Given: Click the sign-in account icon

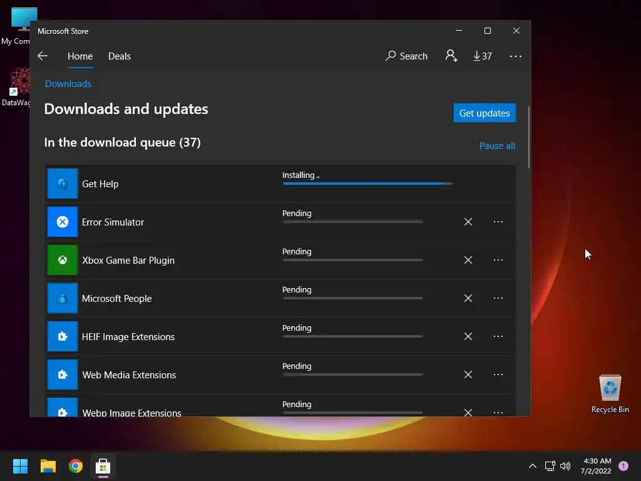Looking at the screenshot, I should tap(451, 56).
